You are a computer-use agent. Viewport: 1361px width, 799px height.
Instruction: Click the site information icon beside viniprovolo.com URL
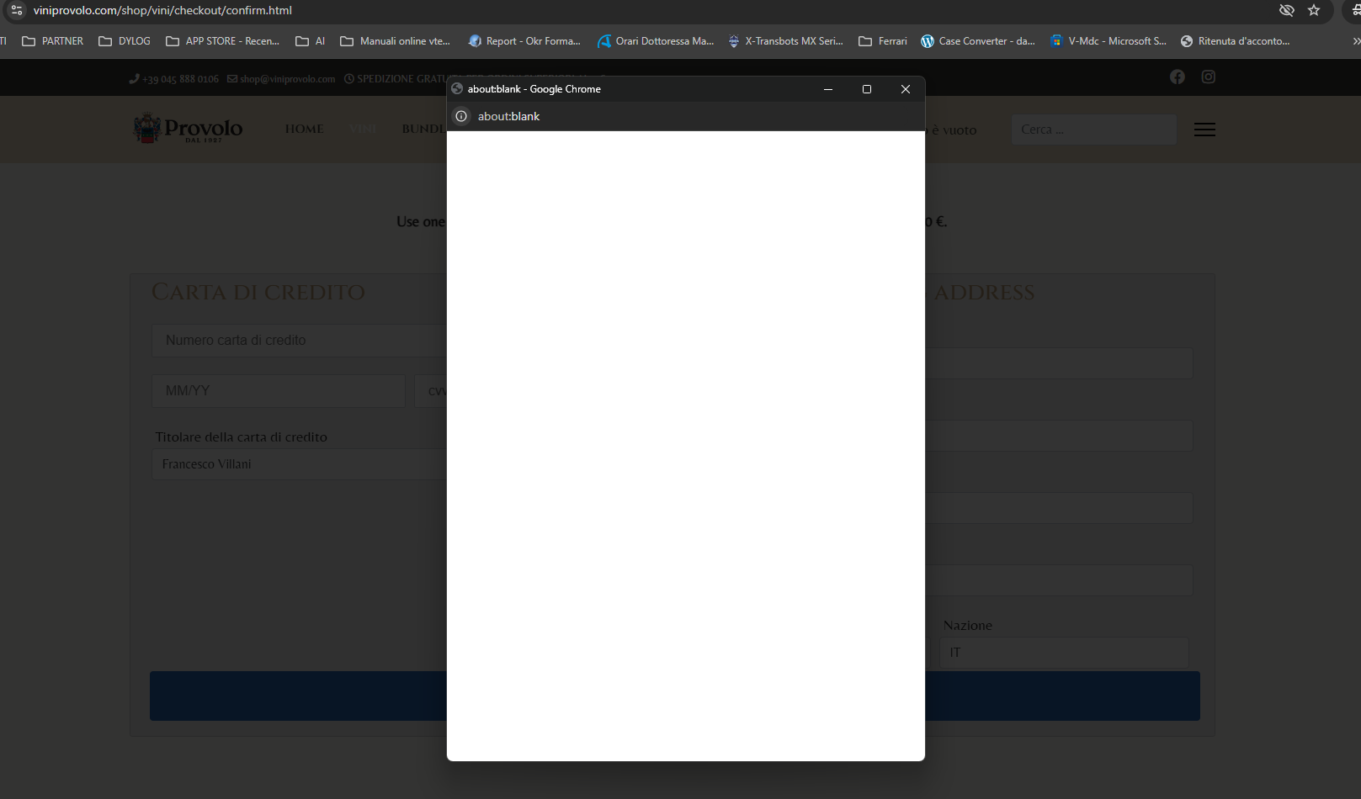tap(17, 10)
